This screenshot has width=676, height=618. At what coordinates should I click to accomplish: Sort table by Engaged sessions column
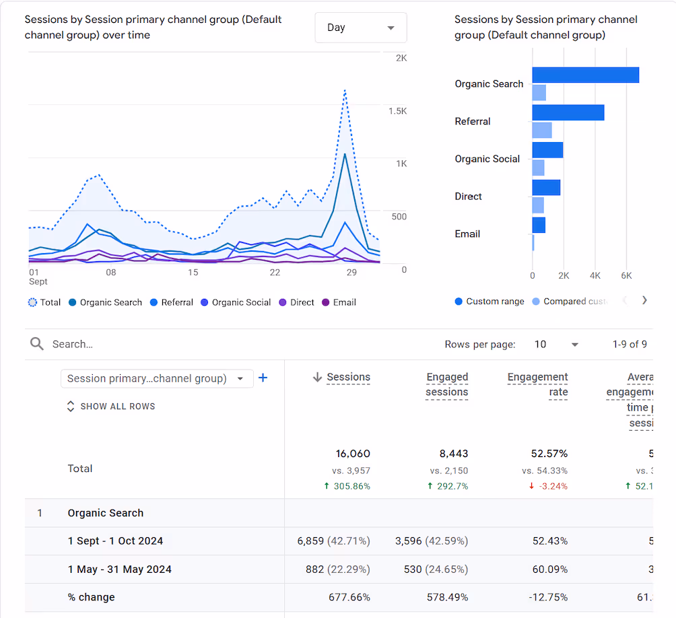446,384
